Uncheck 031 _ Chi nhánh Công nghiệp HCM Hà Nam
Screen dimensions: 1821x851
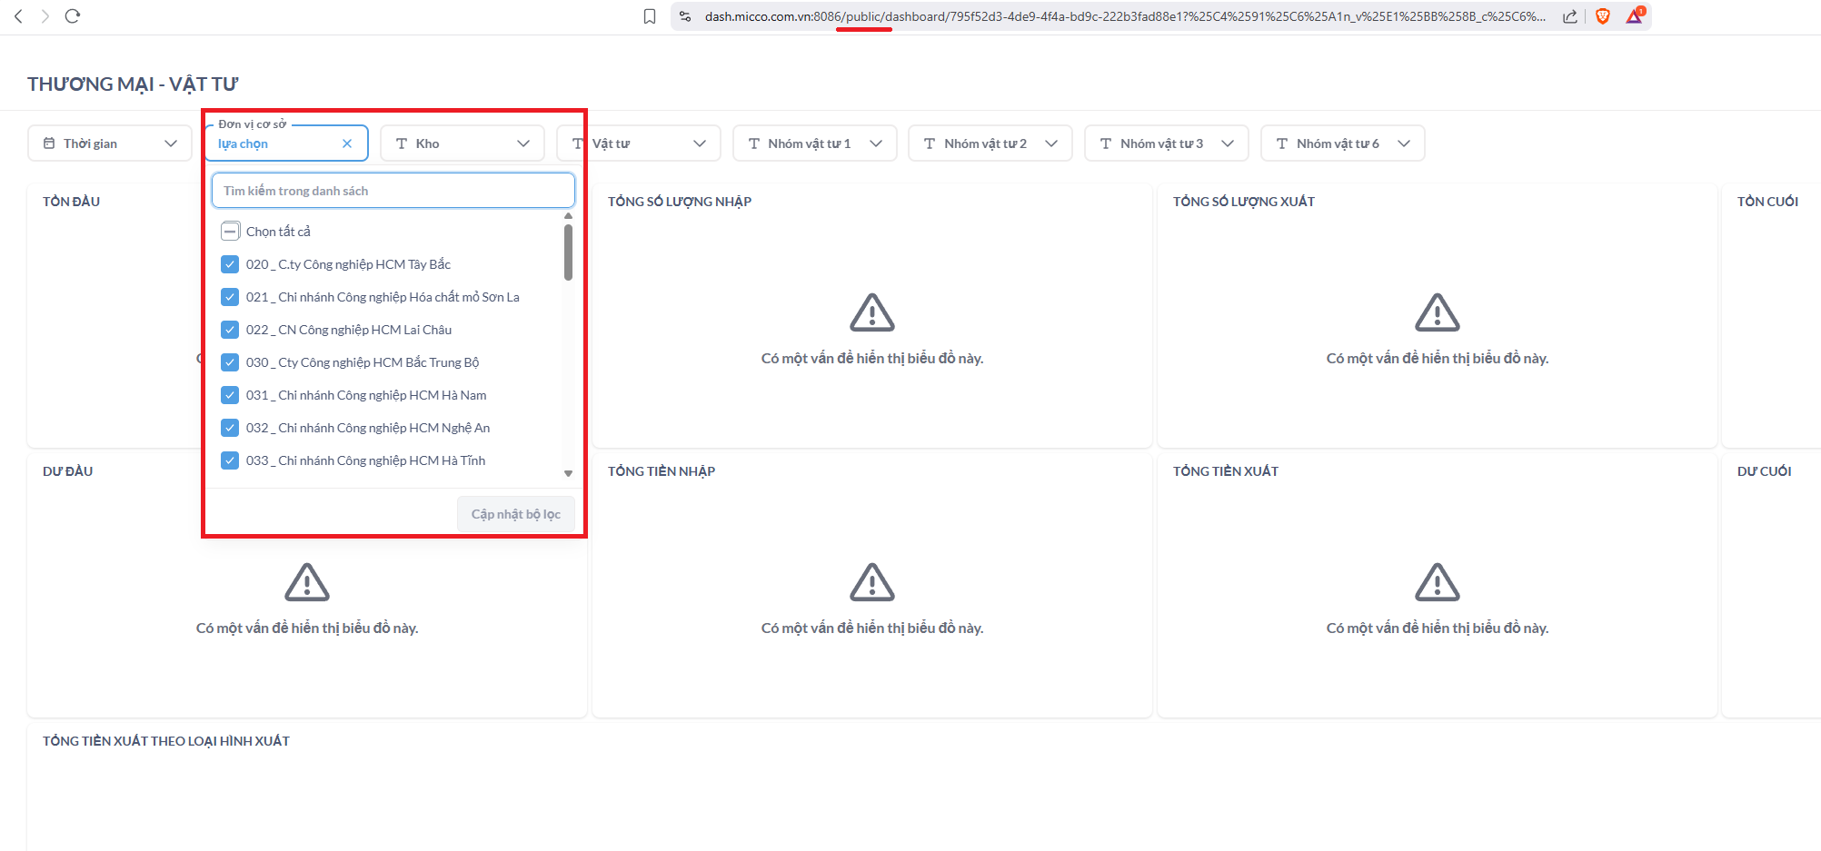tap(230, 395)
